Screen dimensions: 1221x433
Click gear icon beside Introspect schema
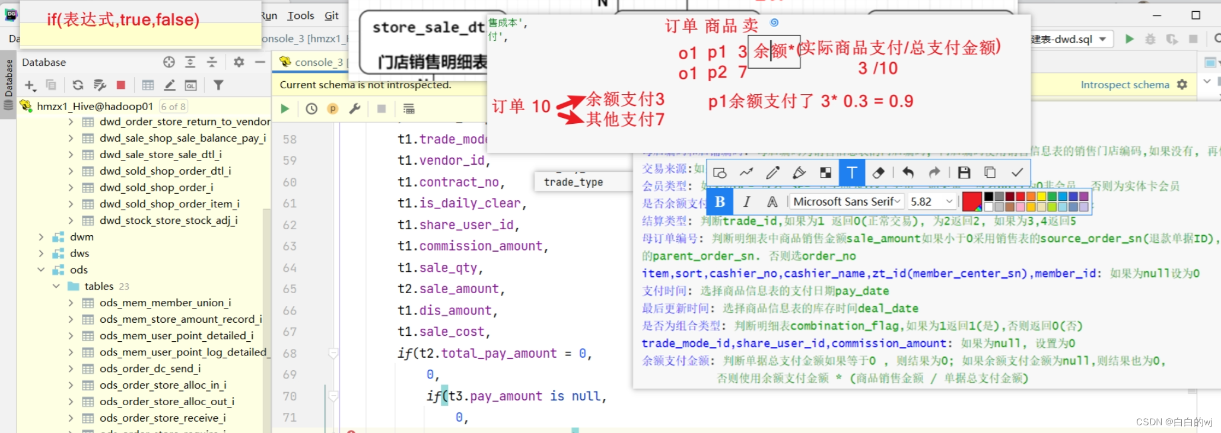(1182, 85)
